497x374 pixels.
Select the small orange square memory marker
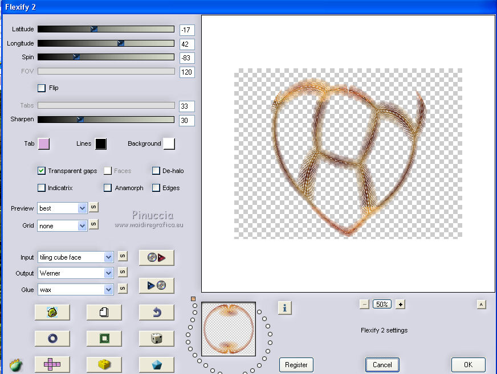pos(193,299)
